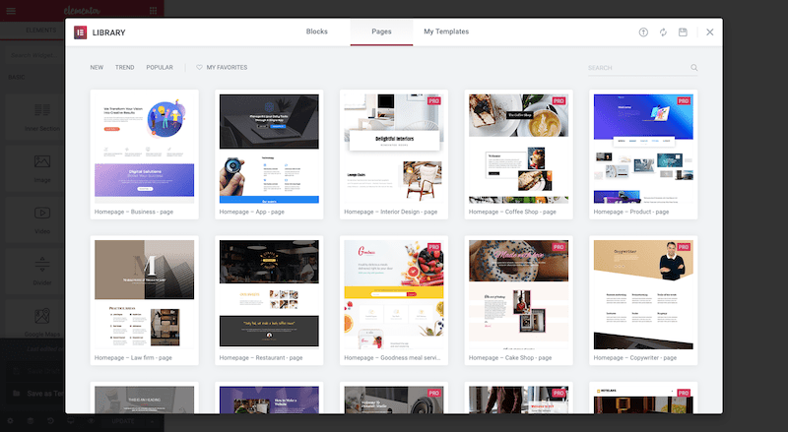The height and width of the screenshot is (432, 788).
Task: Sync the library with the refresh icon
Action: tap(663, 32)
